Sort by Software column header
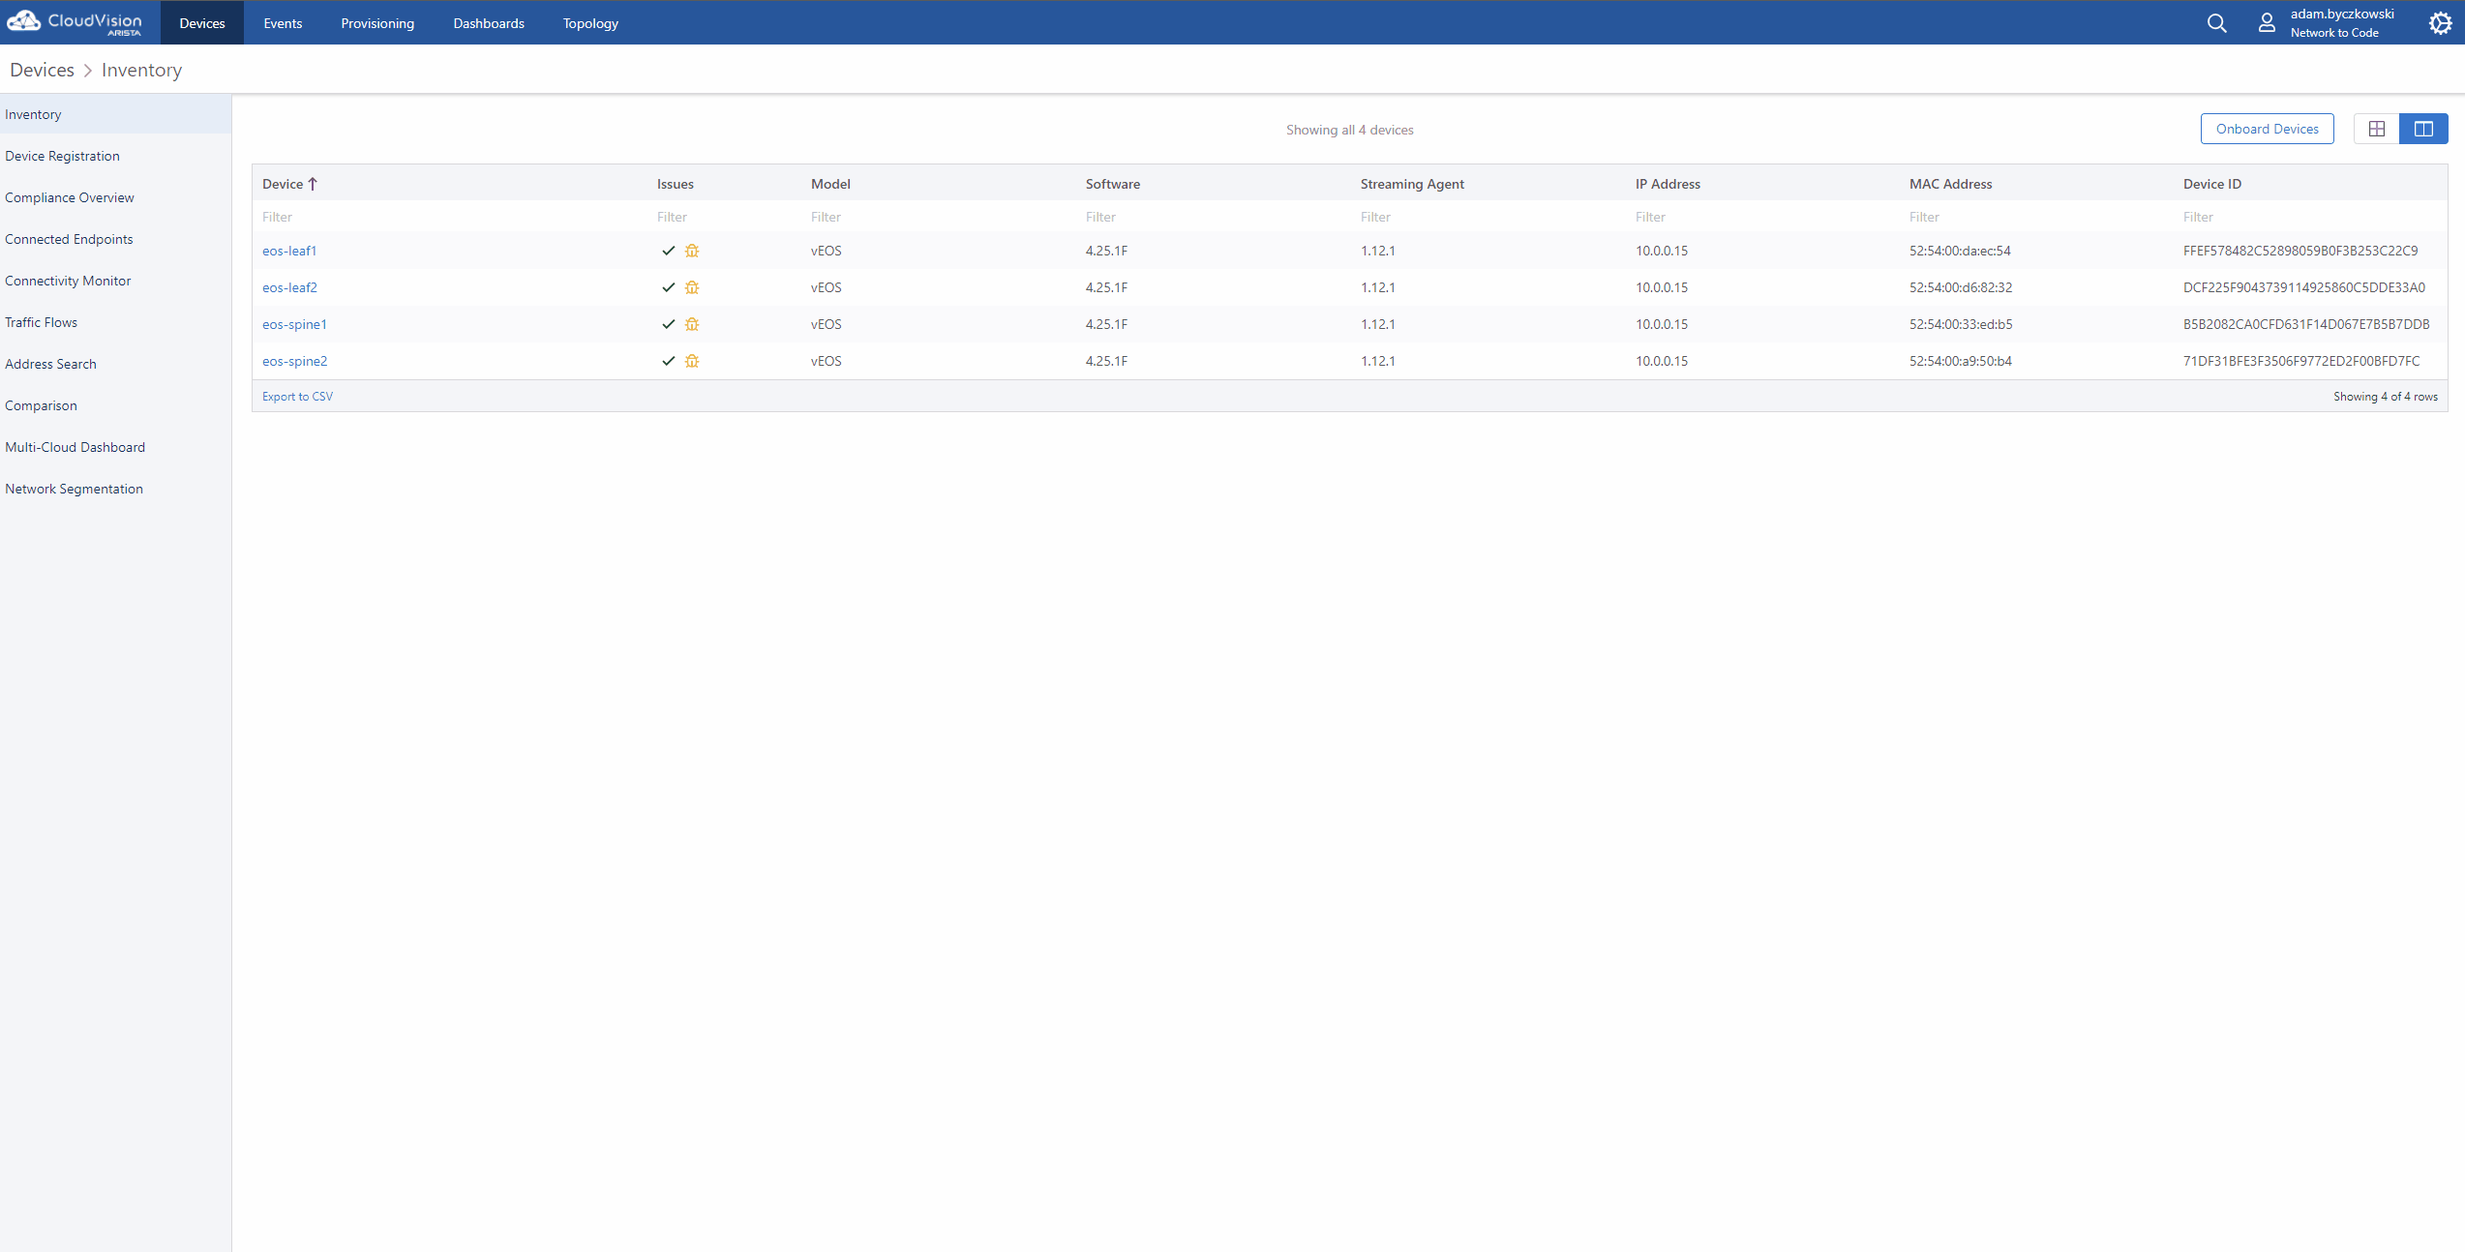The height and width of the screenshot is (1252, 2465). click(1112, 184)
